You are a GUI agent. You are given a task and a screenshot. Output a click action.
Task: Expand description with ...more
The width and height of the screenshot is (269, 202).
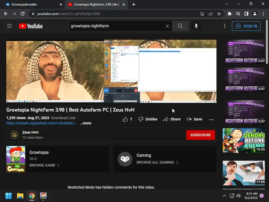pyautogui.click(x=85, y=123)
